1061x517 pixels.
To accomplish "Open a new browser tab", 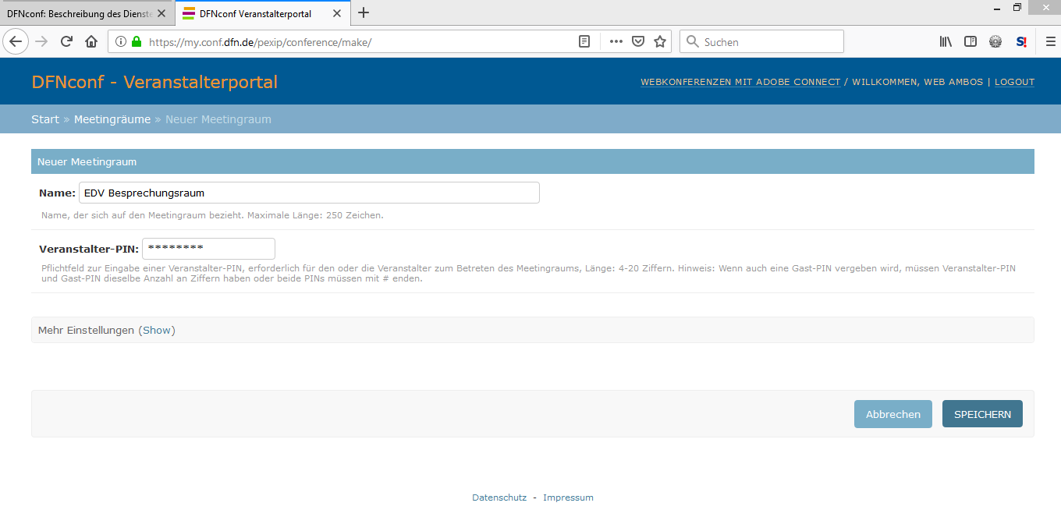I will click(364, 13).
